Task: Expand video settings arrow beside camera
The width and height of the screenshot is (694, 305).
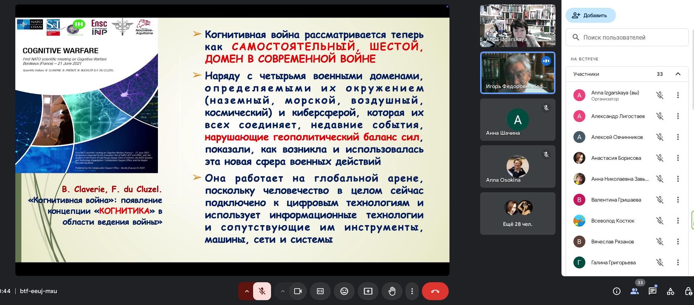Action: [283, 291]
